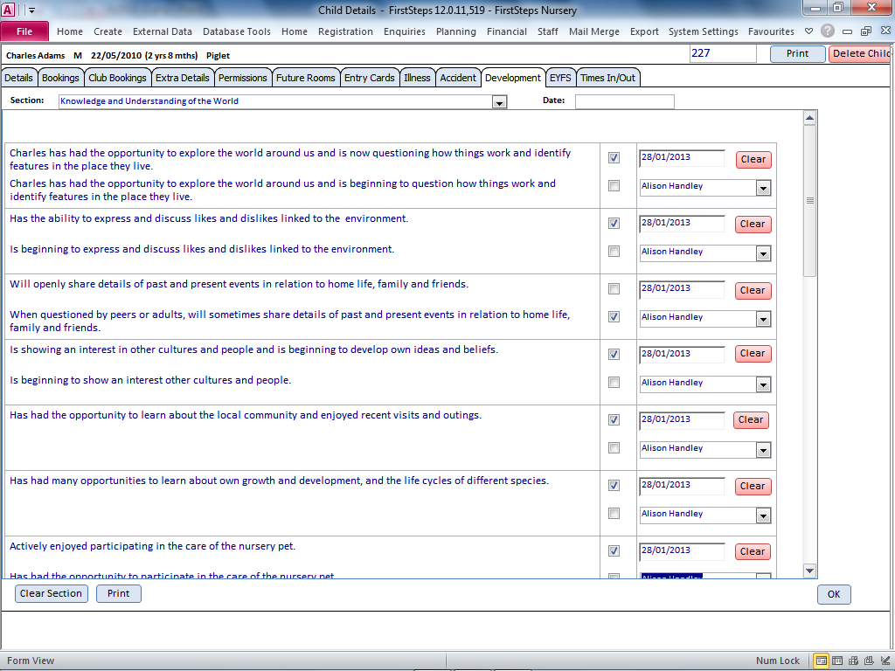895x671 pixels.
Task: Switch to the EYFS tab
Action: point(560,78)
